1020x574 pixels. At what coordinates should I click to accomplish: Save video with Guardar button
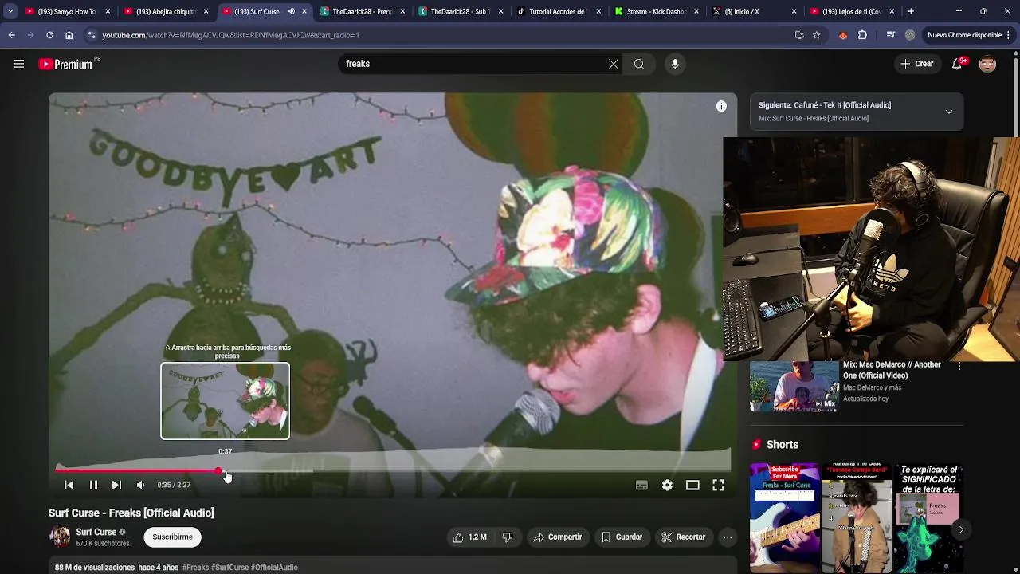[622, 537]
